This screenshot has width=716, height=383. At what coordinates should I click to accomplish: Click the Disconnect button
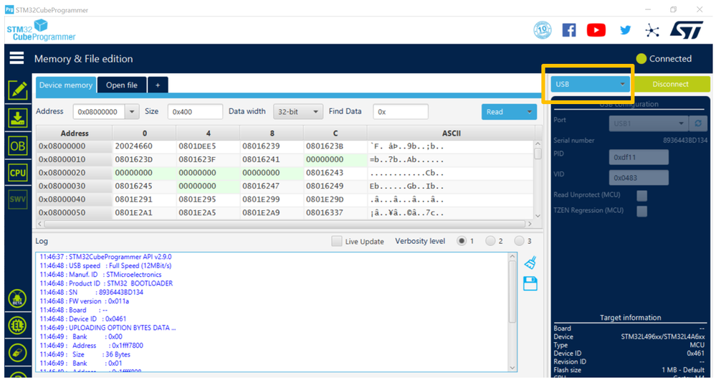pyautogui.click(x=670, y=84)
